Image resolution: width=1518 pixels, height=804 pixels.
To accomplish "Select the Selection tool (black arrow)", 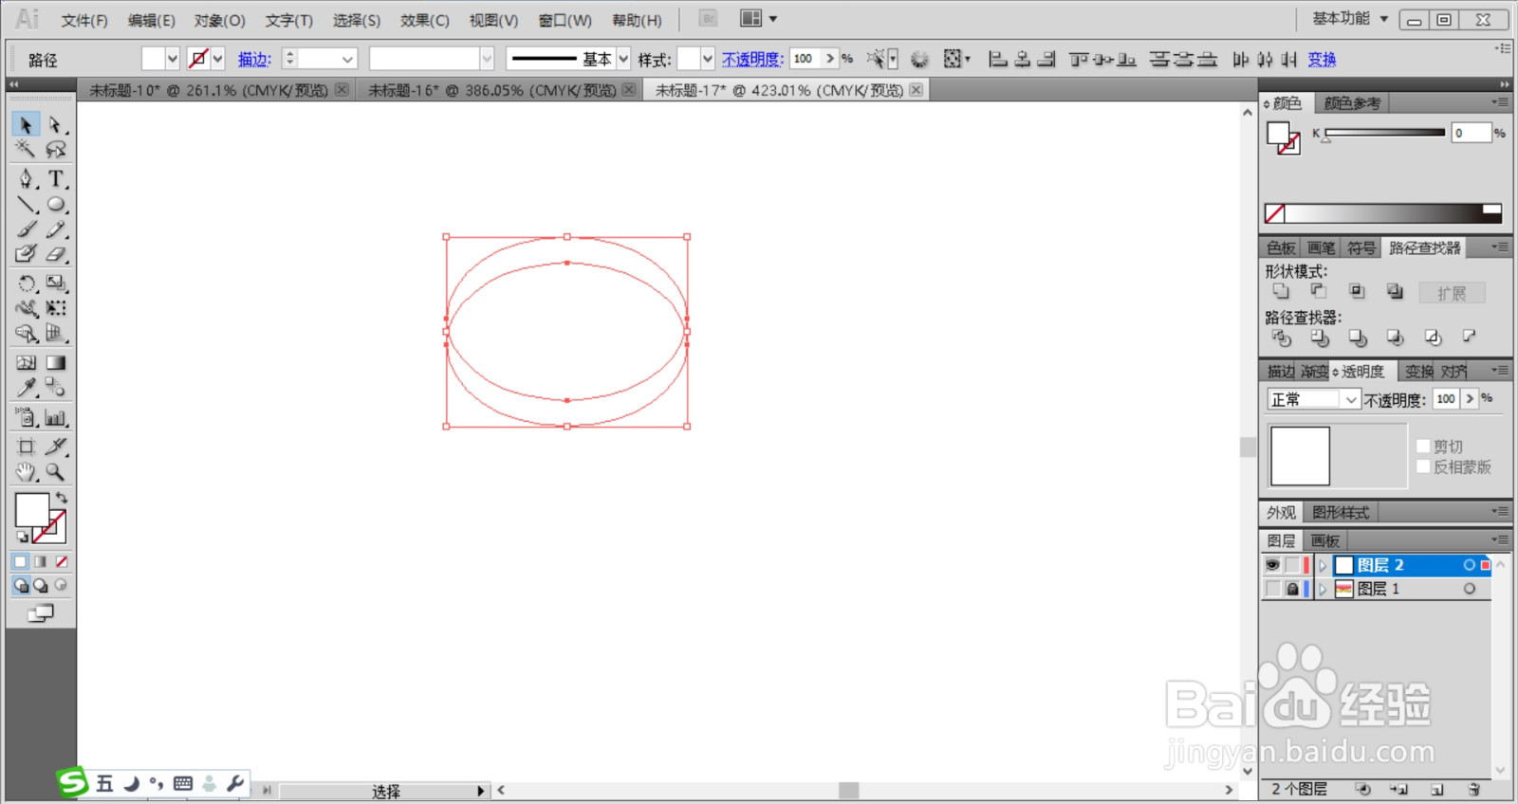I will 26,124.
